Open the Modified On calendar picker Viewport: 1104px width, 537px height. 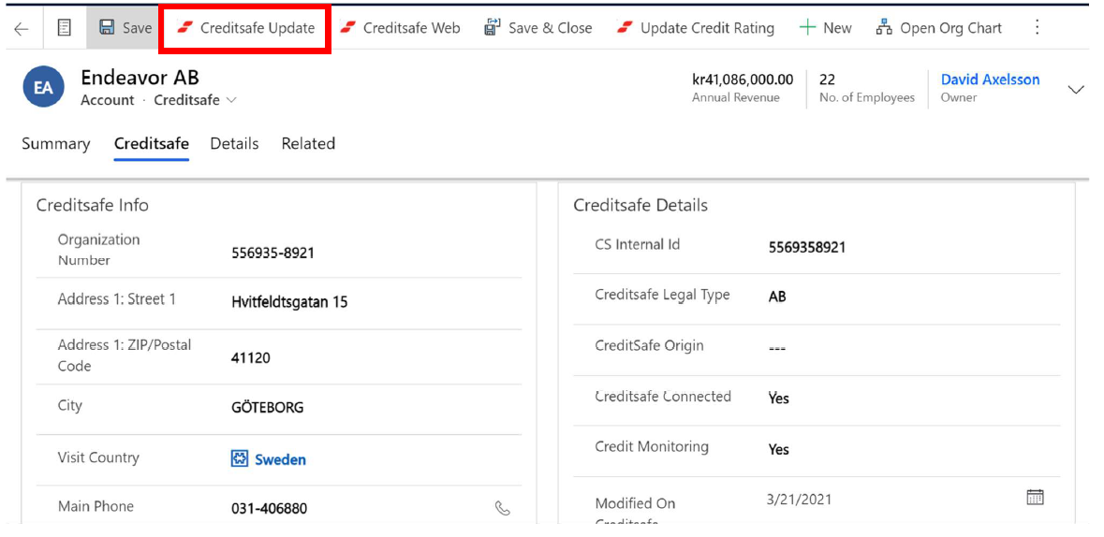point(1035,498)
